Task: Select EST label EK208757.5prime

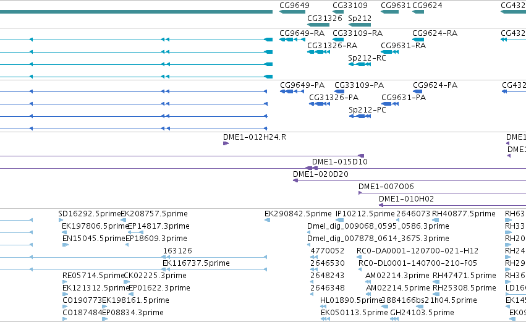Action: (154, 214)
